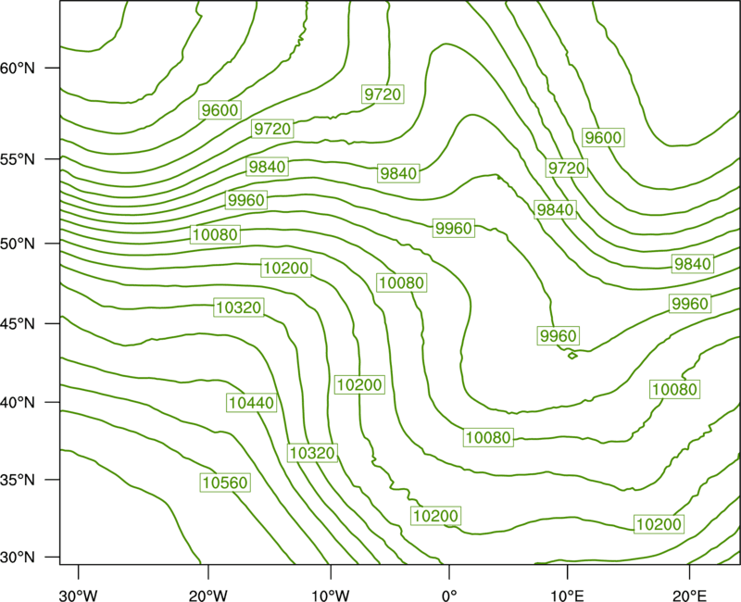Select the 10080 label near 40°N, 20°E

[x=675, y=389]
